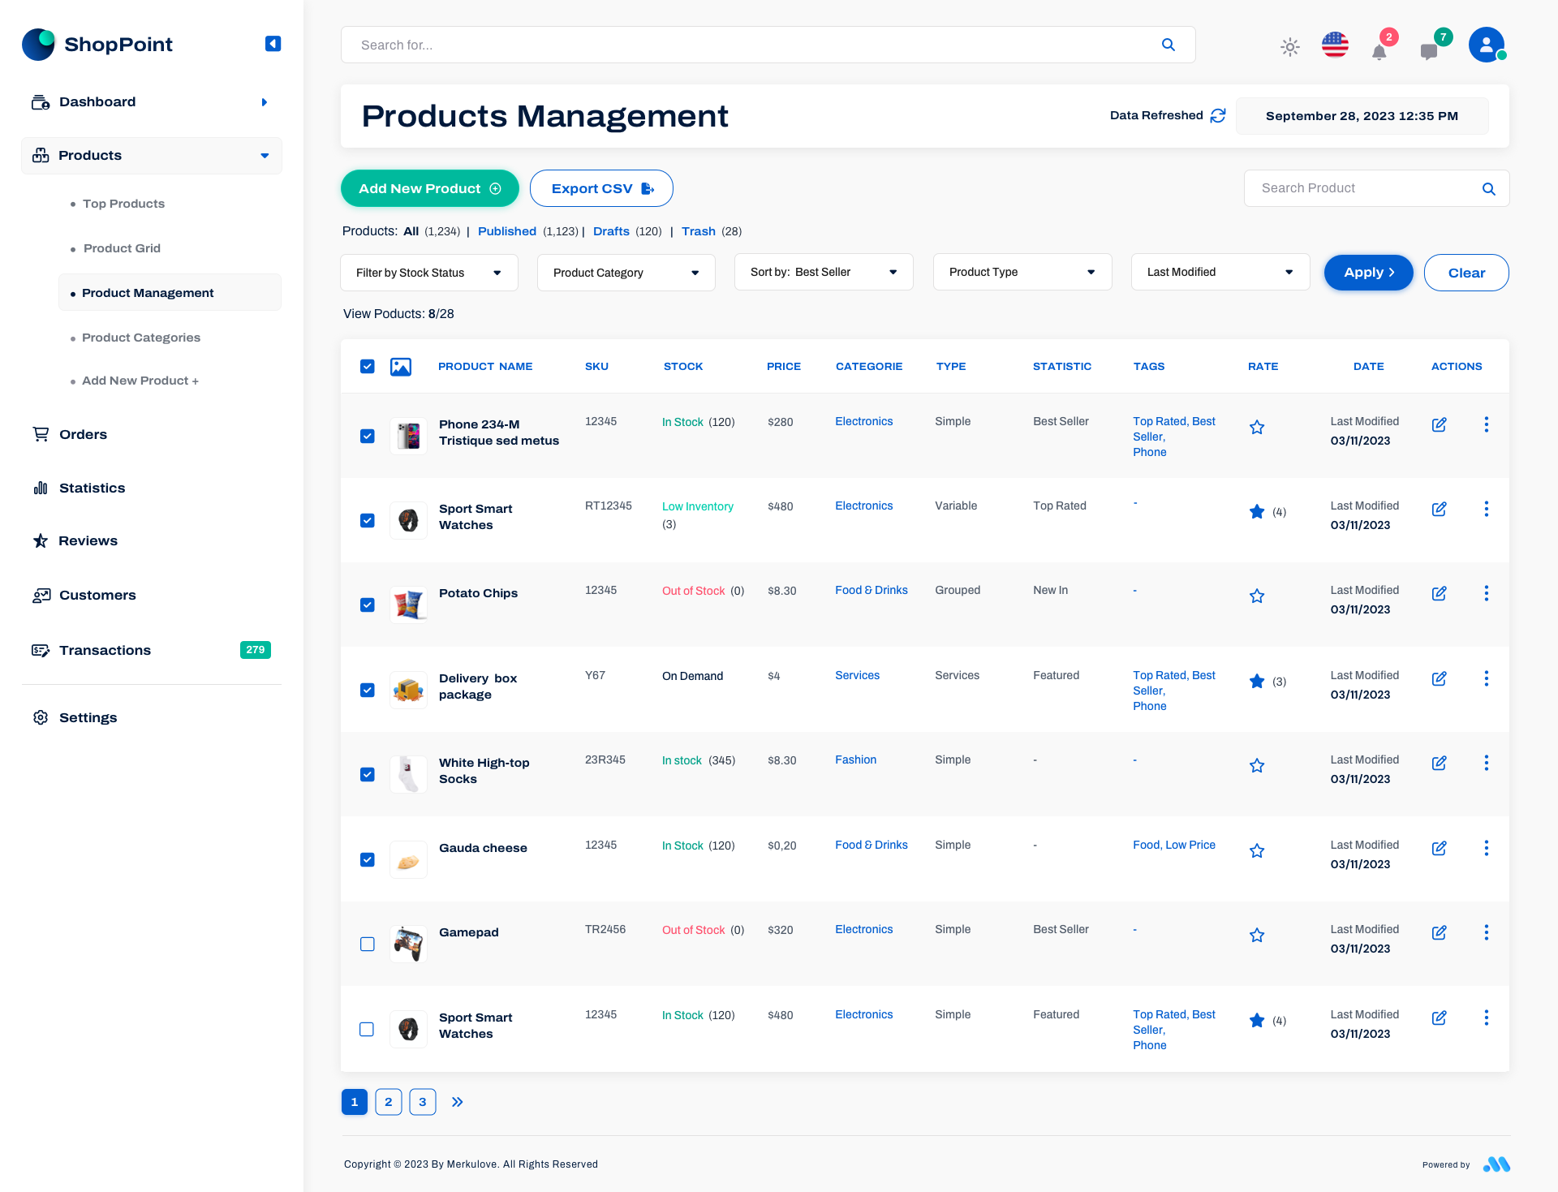Go to page 3 of product list
The image size is (1558, 1192).
[x=422, y=1102]
